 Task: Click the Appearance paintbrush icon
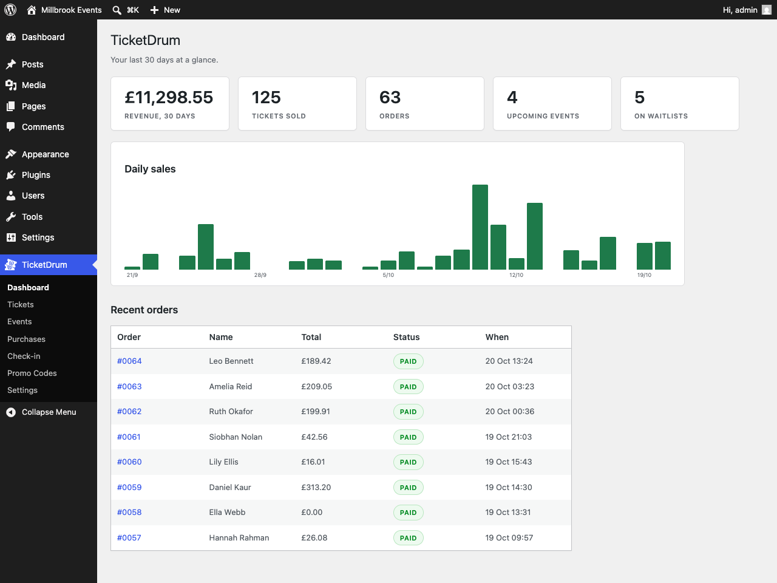[x=11, y=154]
